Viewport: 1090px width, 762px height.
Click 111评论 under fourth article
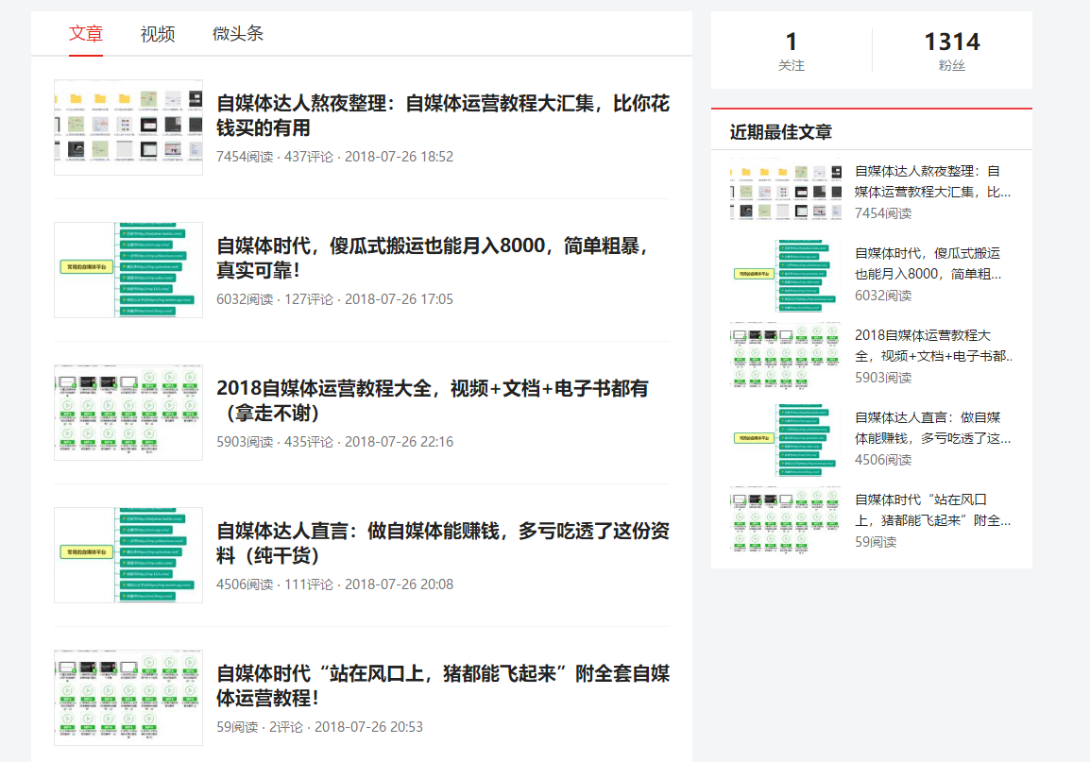[x=309, y=584]
